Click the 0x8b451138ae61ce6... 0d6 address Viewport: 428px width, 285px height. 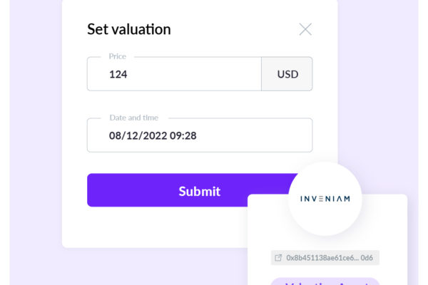click(330, 258)
